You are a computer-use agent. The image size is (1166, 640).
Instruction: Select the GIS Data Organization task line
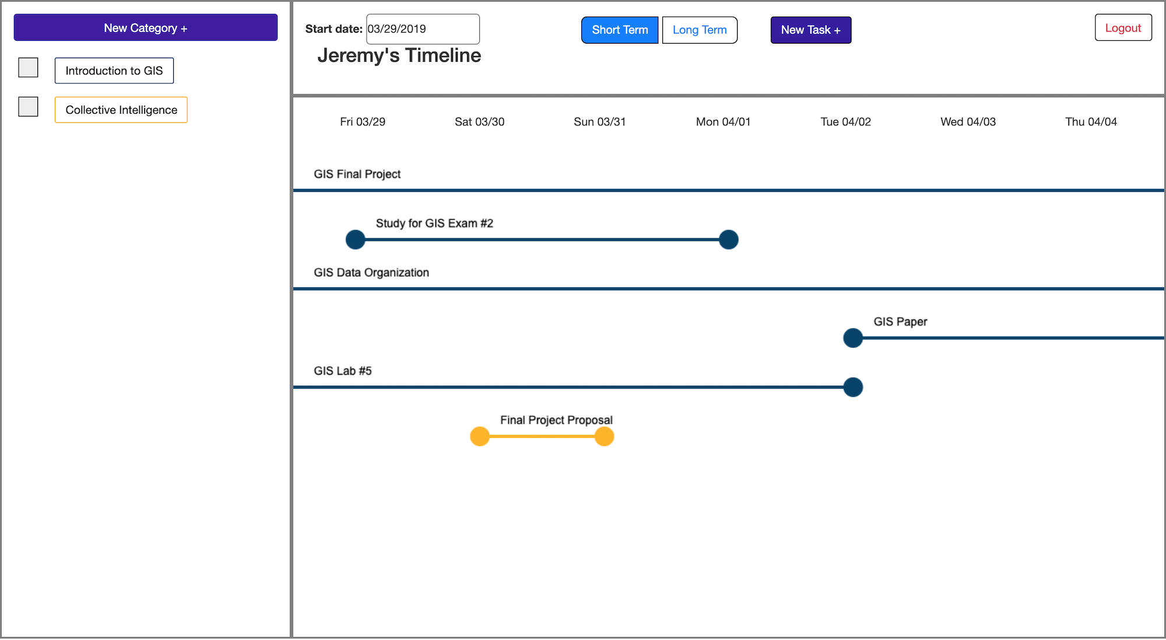(x=728, y=289)
